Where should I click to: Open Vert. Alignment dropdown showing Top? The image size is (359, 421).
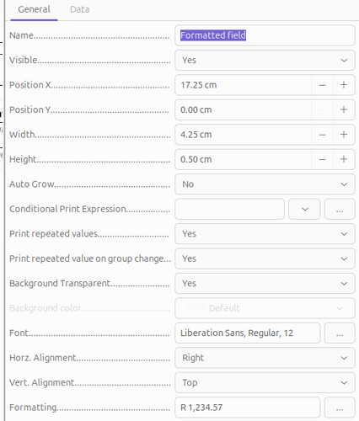click(265, 382)
